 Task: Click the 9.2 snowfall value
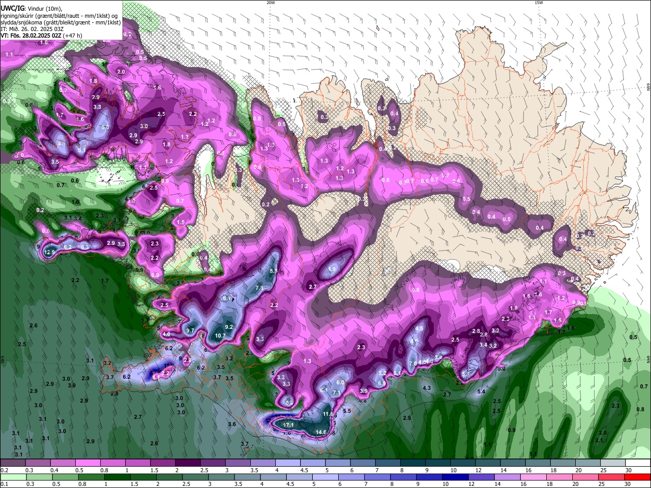pyautogui.click(x=229, y=327)
